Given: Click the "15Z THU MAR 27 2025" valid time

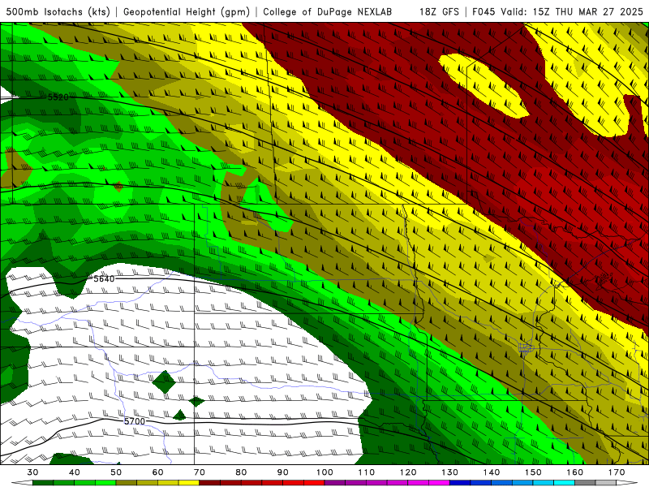Looking at the screenshot, I should pos(587,11).
